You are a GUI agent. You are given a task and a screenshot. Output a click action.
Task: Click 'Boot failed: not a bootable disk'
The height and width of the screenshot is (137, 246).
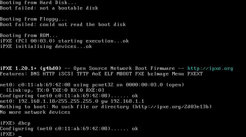click(49, 8)
